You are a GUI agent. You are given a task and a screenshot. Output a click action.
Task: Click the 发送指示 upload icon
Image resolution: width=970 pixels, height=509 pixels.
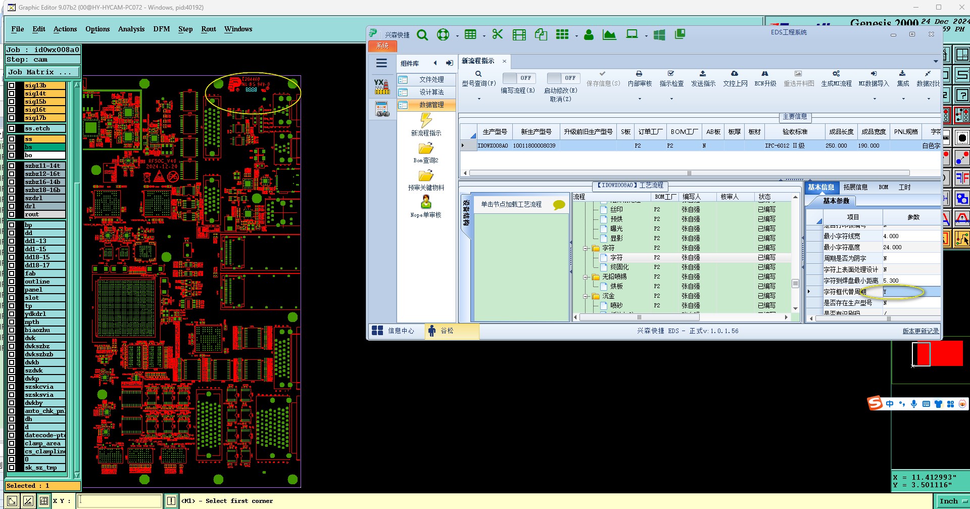(x=703, y=74)
